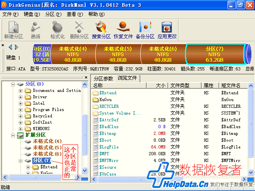Switch to the 分区参数 tab
This screenshot has width=255, height=191.
pyautogui.click(x=103, y=79)
